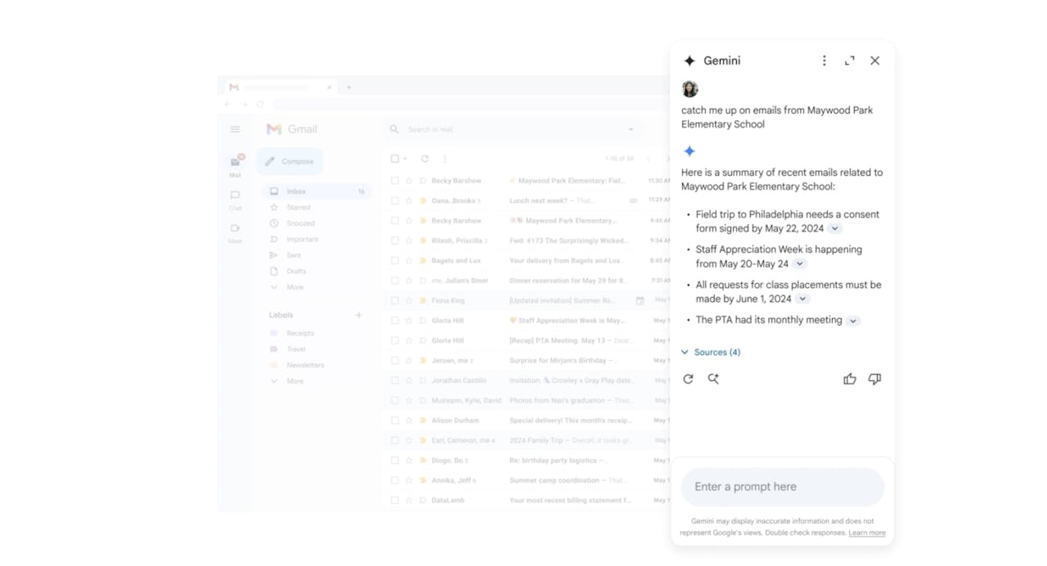The height and width of the screenshot is (566, 1047).
Task: Expand the class placements summary item
Action: [x=802, y=299]
